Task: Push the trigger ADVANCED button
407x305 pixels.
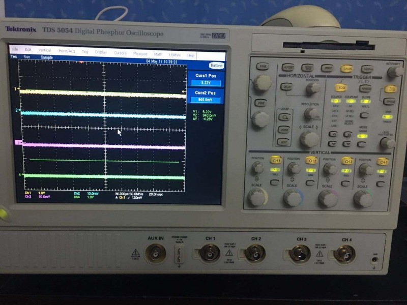Action: click(x=365, y=88)
